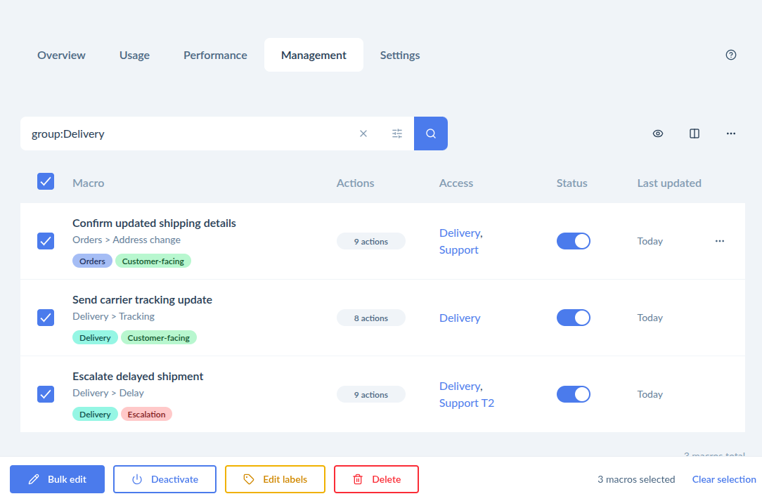
Task: Click the 8 actions badge
Action: (x=370, y=318)
